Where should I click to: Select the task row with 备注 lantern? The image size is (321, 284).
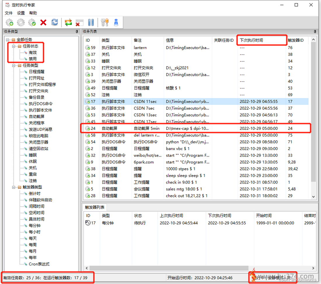[x=196, y=48]
